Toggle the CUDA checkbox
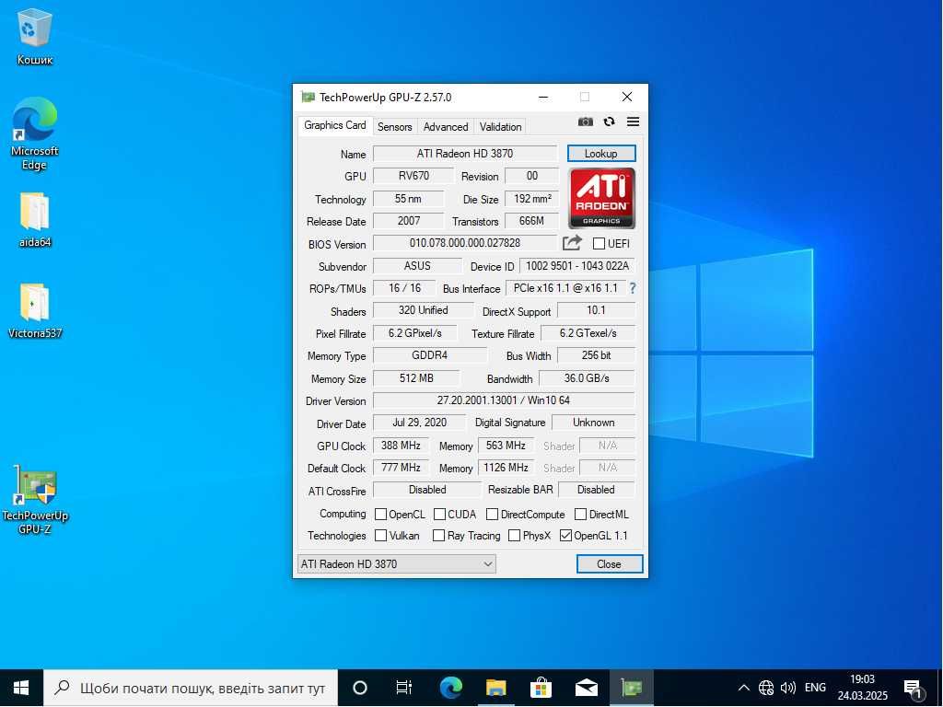This screenshot has height=707, width=943. pyautogui.click(x=439, y=515)
